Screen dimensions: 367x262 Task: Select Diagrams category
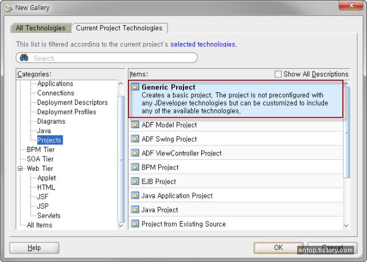51,121
